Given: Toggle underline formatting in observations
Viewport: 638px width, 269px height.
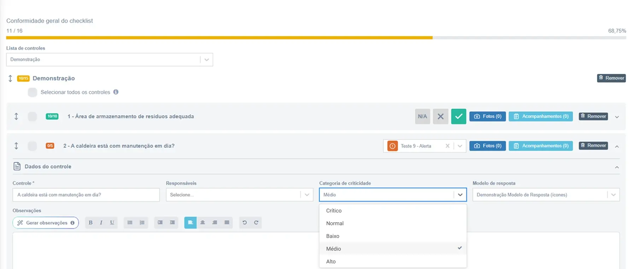Looking at the screenshot, I should coord(112,222).
